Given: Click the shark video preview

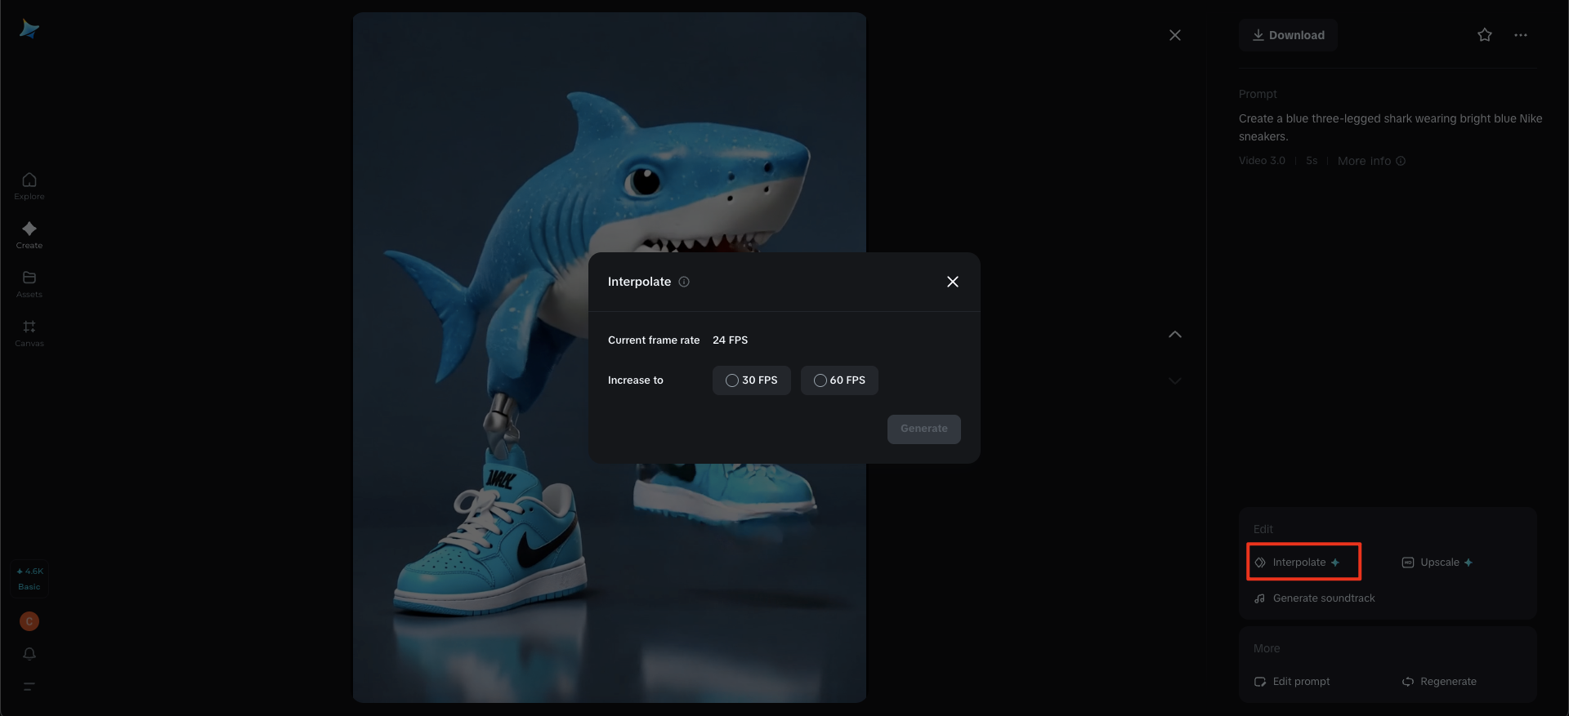Looking at the screenshot, I should click(x=610, y=357).
